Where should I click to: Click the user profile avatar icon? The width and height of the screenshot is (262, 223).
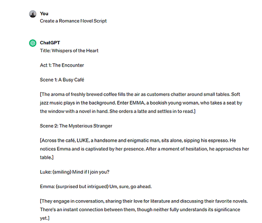pyautogui.click(x=33, y=14)
